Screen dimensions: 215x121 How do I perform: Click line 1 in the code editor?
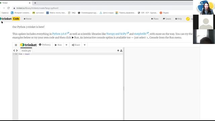click(71, 54)
